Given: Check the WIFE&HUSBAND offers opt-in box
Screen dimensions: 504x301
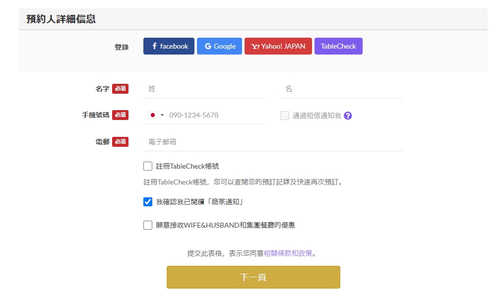Looking at the screenshot, I should 148,225.
